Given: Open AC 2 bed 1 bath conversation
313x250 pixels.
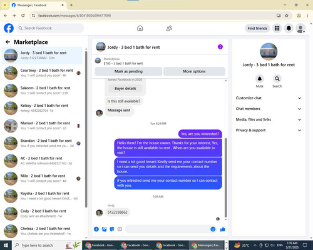Looking at the screenshot, I should (x=42, y=161).
